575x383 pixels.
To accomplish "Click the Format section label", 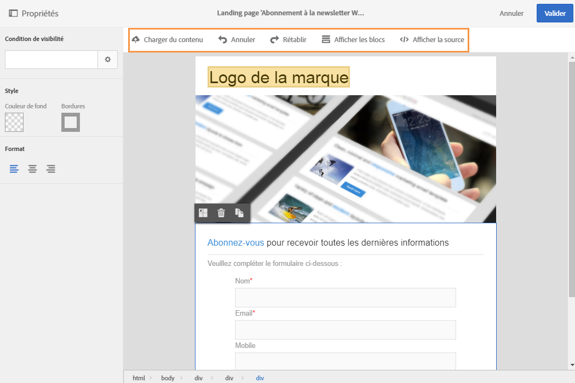I will [15, 149].
